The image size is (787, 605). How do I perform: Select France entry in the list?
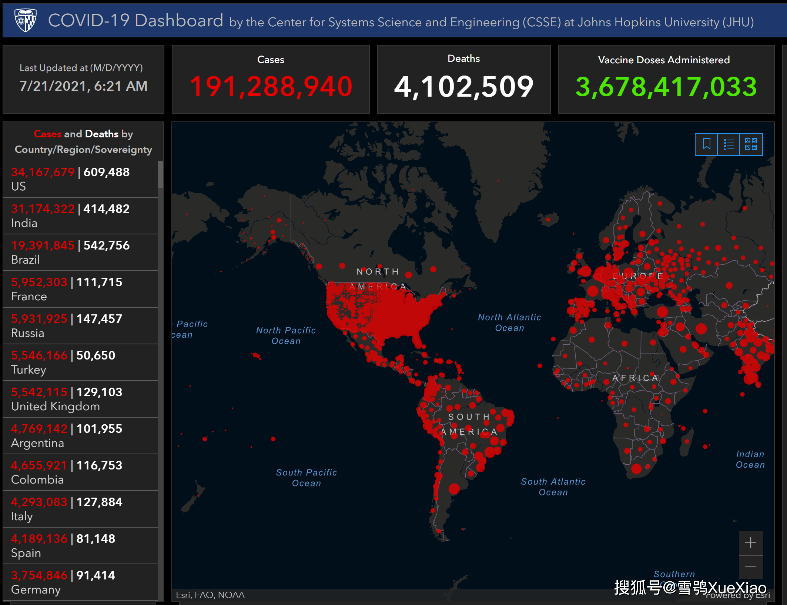[x=81, y=289]
